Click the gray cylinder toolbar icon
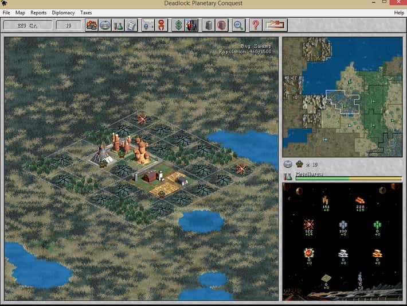Screen dimensions: 407x306 209,25
